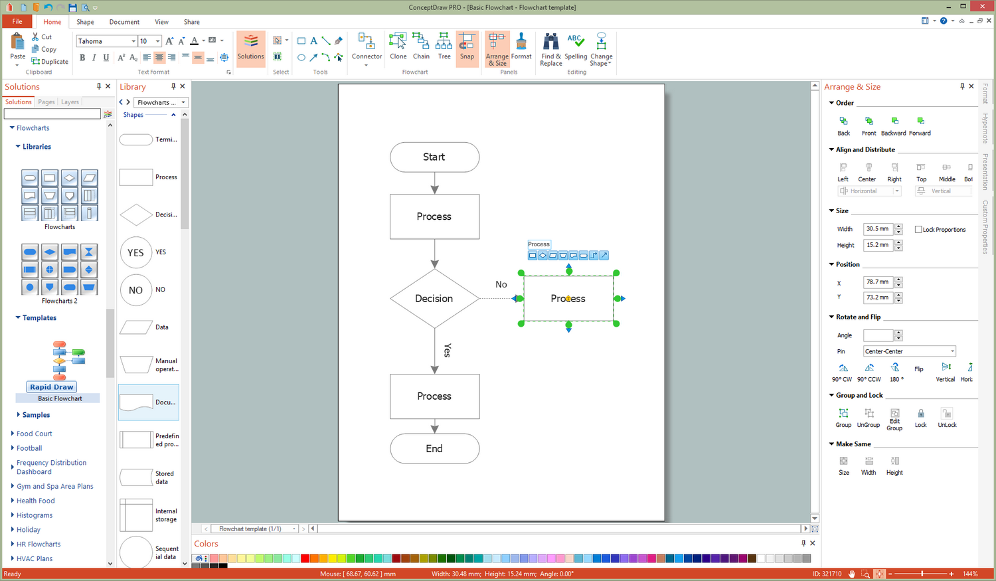The height and width of the screenshot is (581, 996).
Task: Adjust the zoom slider in status bar
Action: click(x=922, y=574)
